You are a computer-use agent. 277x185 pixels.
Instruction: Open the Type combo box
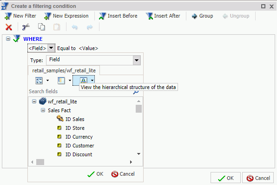click(x=93, y=60)
